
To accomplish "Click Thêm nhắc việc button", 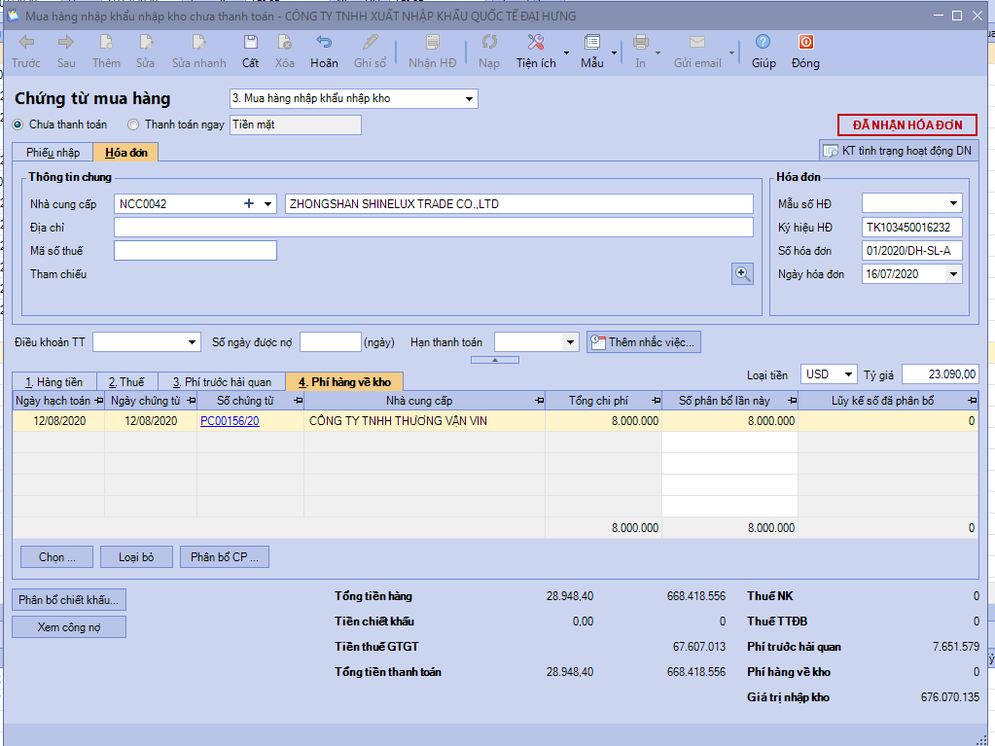I will (x=644, y=342).
